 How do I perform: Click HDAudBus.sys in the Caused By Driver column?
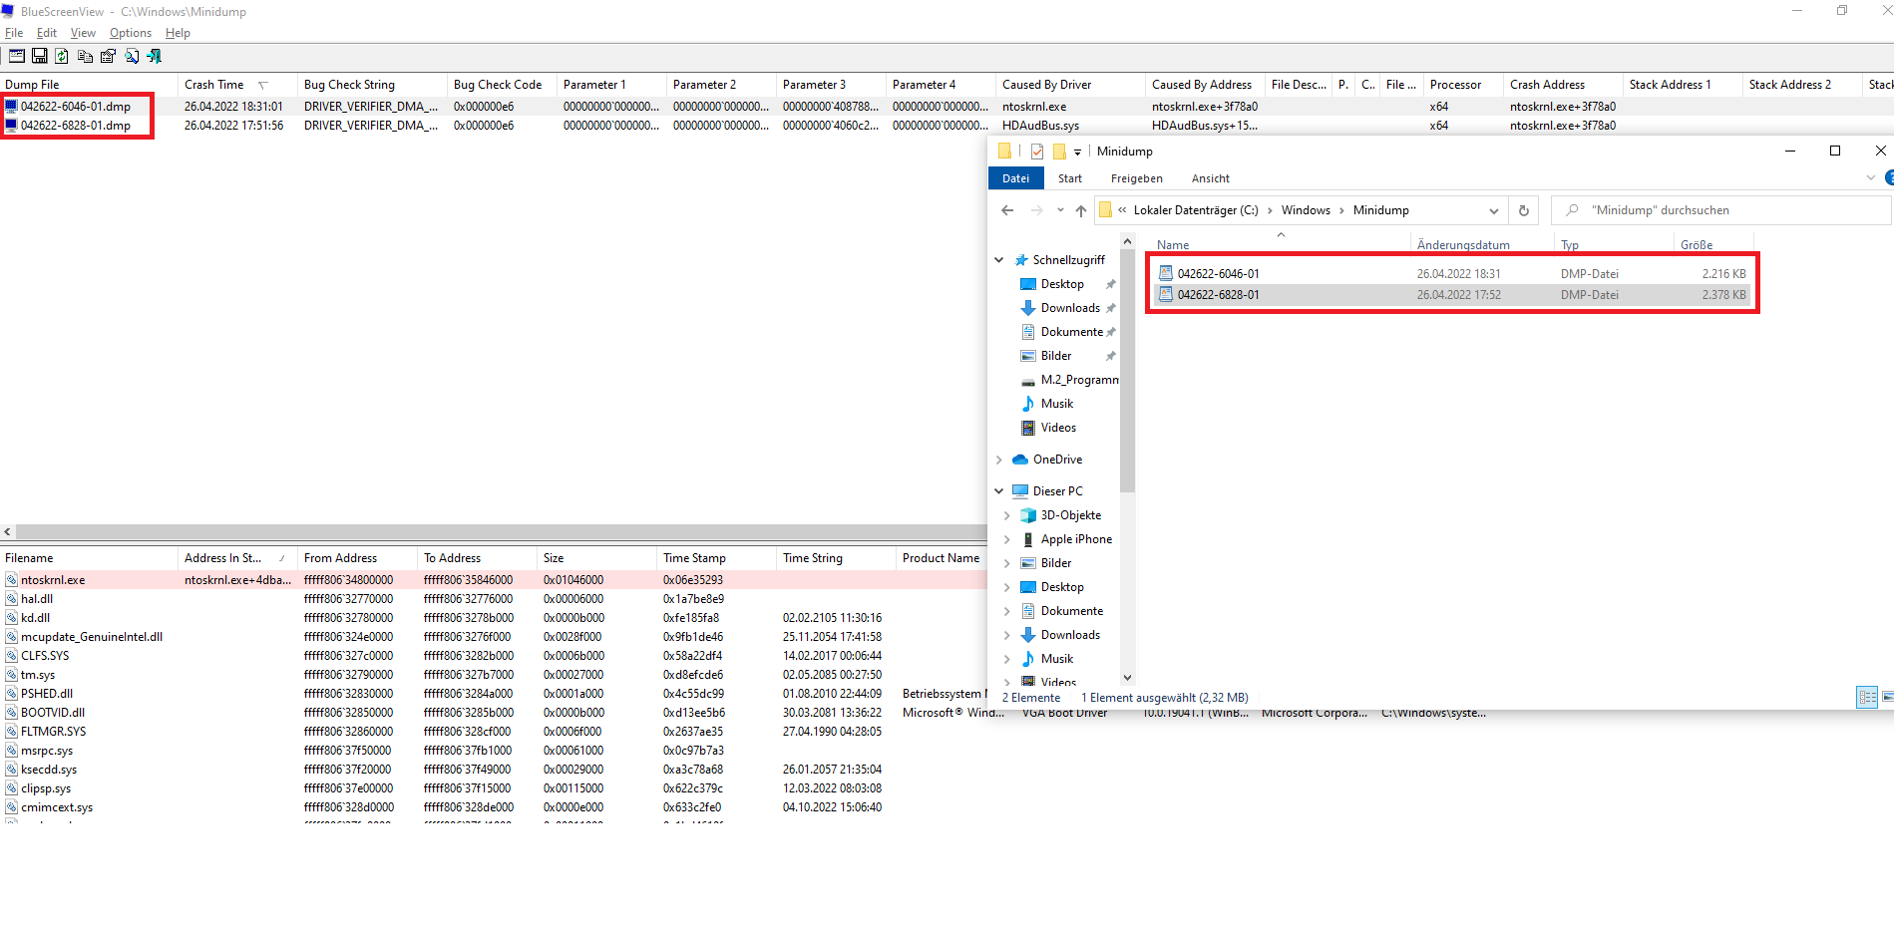click(x=1040, y=126)
